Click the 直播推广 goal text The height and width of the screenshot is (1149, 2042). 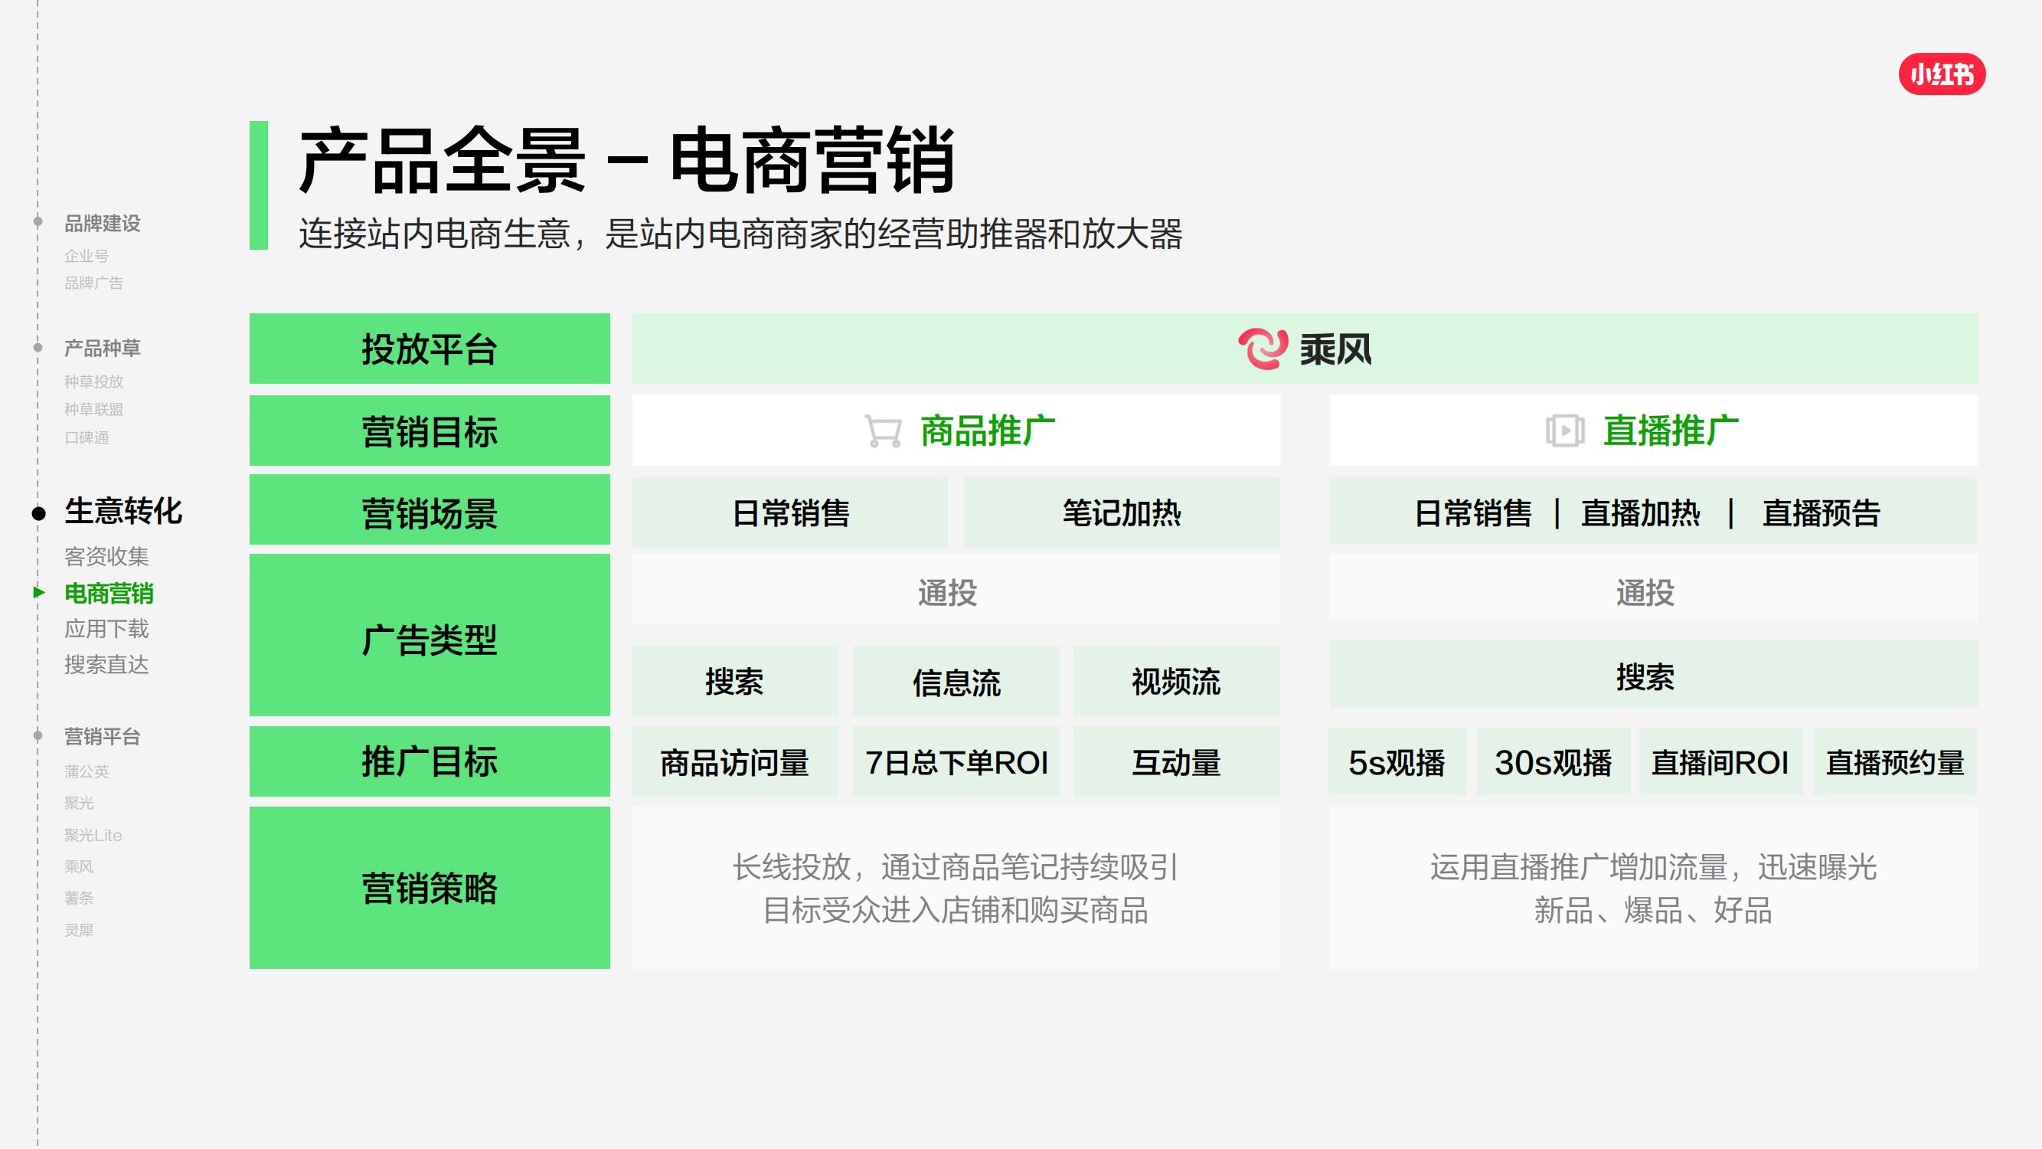pos(1671,431)
